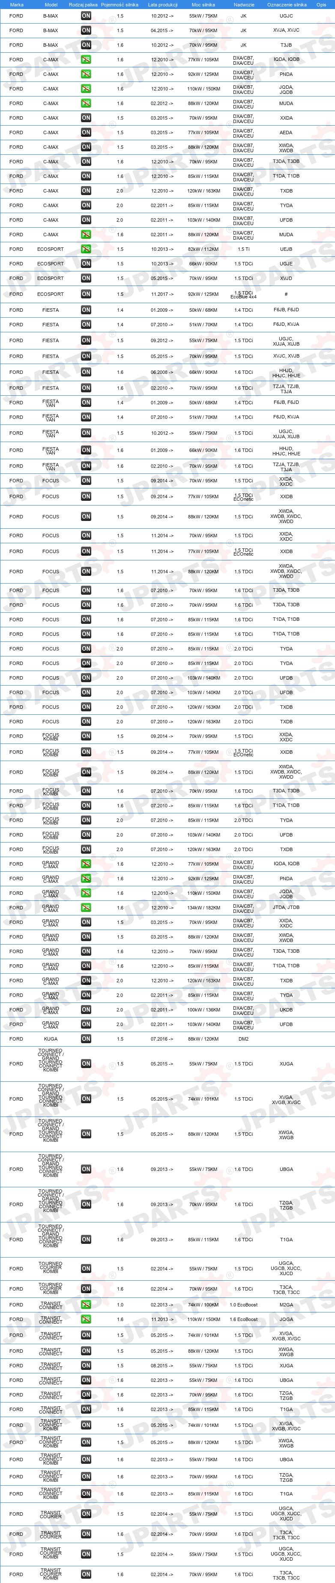Click the Pojemność silnika column header
335x1583 pixels.
click(x=120, y=4)
